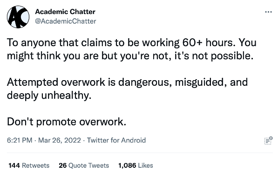Open the Academic Chatter display name link
This screenshot has width=278, height=171.
[x=65, y=12]
